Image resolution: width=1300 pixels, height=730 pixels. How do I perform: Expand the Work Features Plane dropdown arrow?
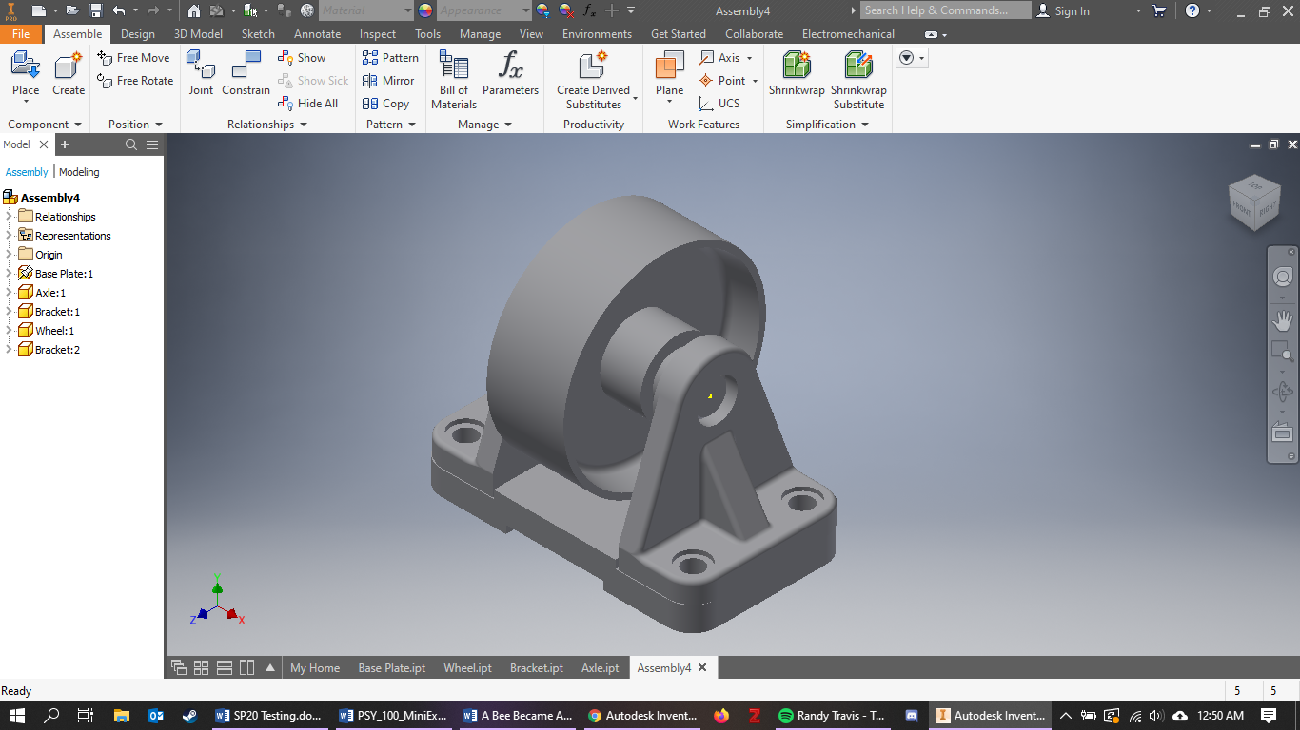coord(669,104)
